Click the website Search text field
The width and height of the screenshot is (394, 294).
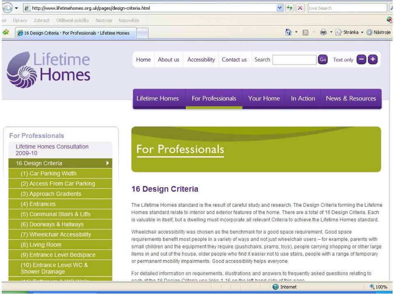[294, 60]
